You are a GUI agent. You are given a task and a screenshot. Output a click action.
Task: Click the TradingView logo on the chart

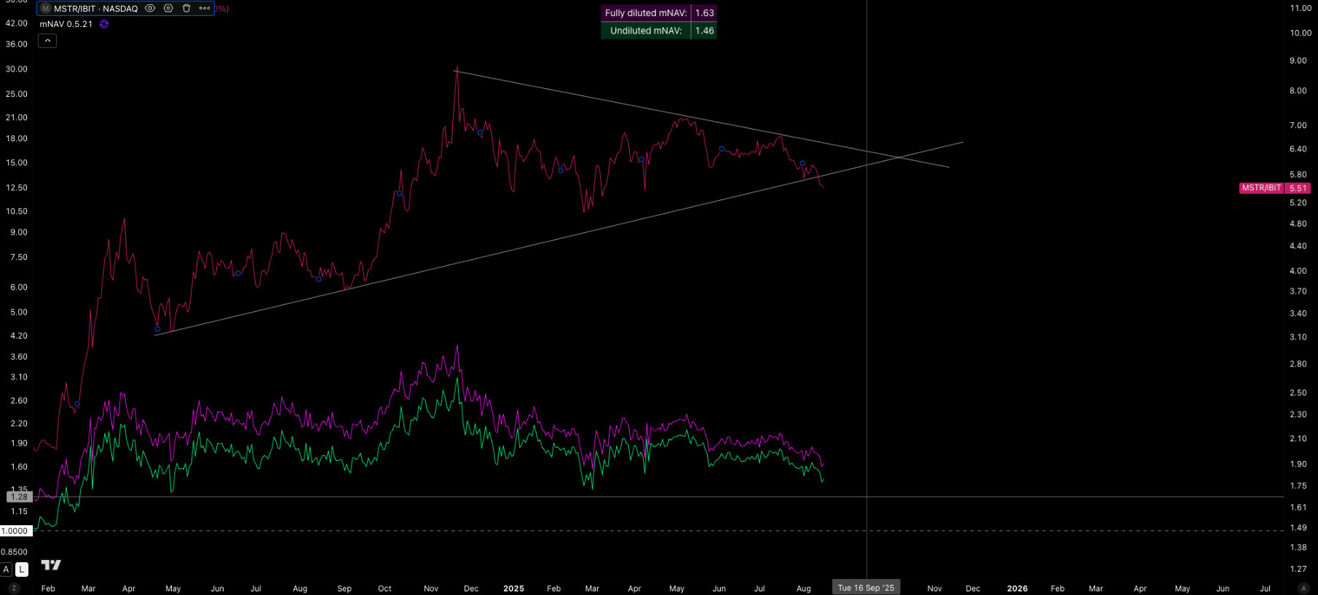51,565
